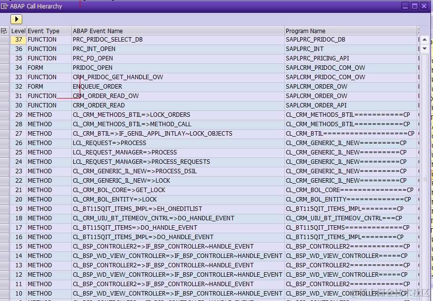The height and width of the screenshot is (301, 433).
Task: Select CL_BSP_WD_VIEW_CONTROLLER event at level 12
Action: 178,275
